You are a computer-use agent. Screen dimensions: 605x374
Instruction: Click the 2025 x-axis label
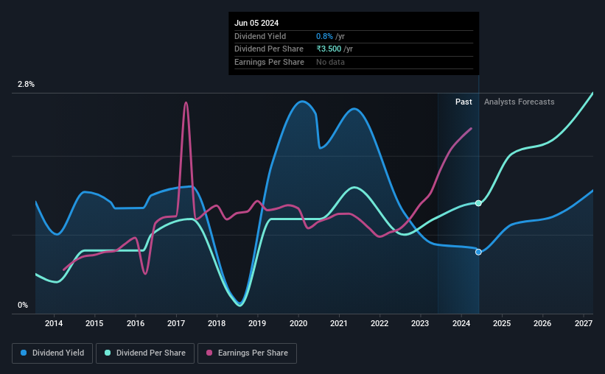502,323
